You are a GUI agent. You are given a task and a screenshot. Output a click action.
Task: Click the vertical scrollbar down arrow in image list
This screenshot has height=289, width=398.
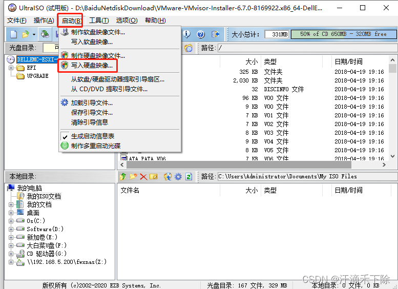(393, 156)
